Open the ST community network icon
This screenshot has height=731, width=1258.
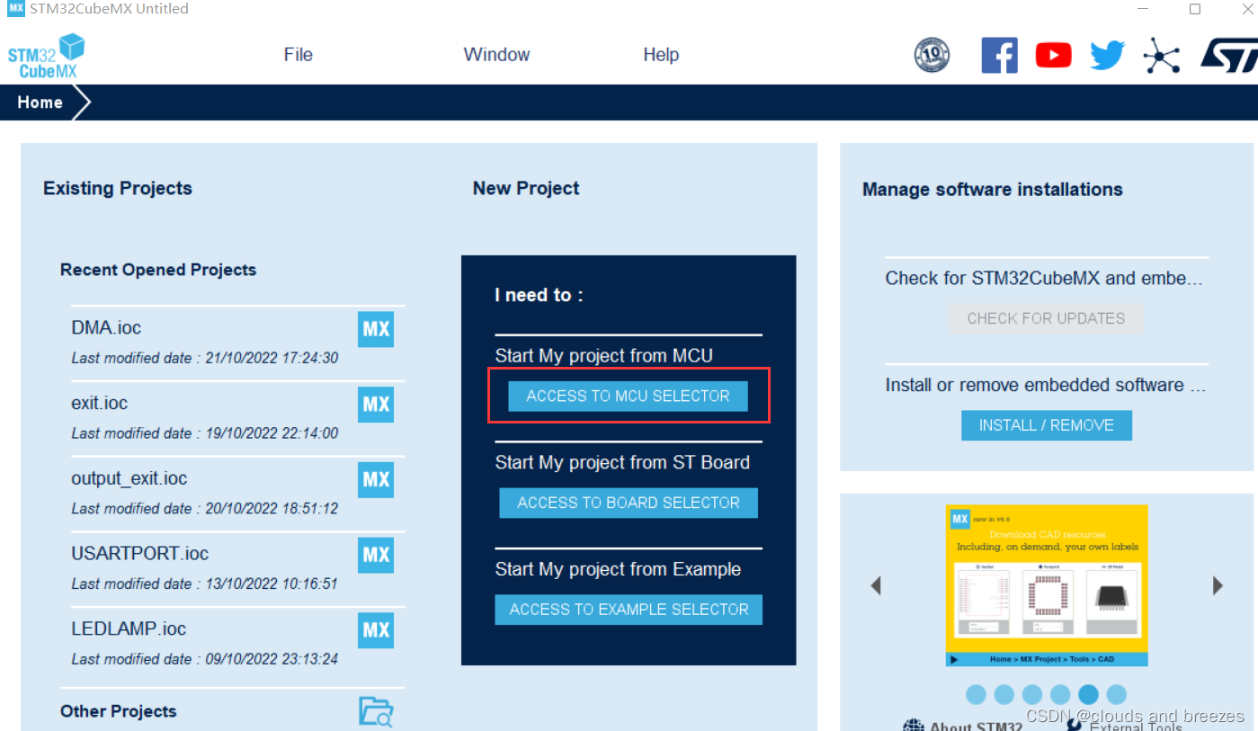coord(1162,56)
